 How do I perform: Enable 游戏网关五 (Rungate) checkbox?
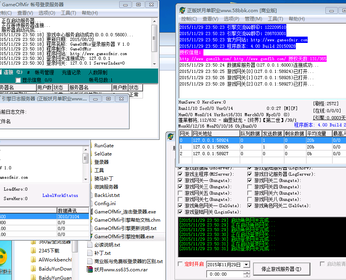click(180, 193)
